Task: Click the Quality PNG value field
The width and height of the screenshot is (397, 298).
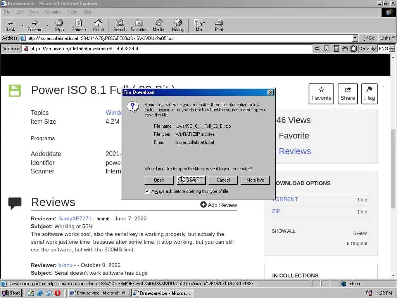Action: coord(383,49)
